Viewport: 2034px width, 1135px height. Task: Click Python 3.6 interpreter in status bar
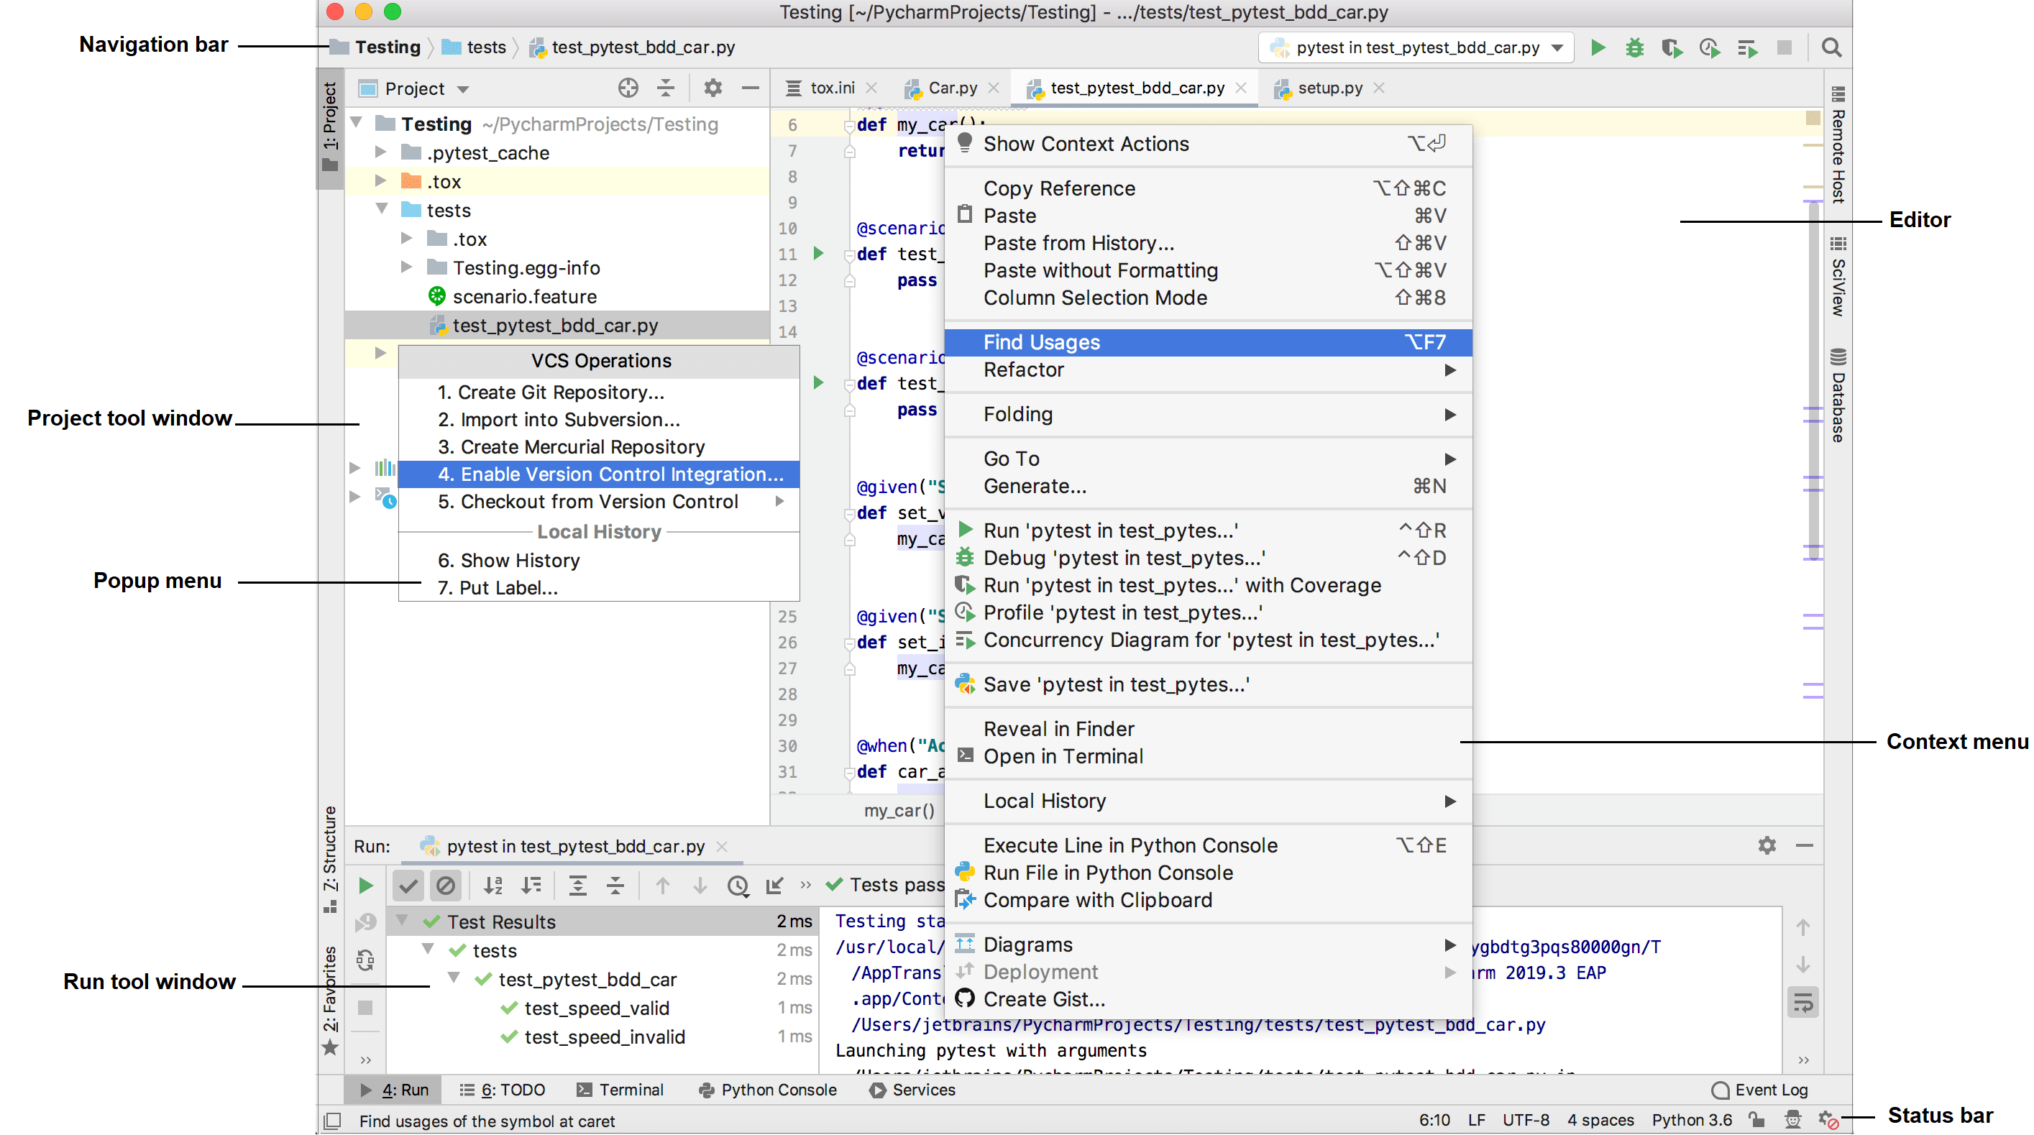click(x=1691, y=1120)
